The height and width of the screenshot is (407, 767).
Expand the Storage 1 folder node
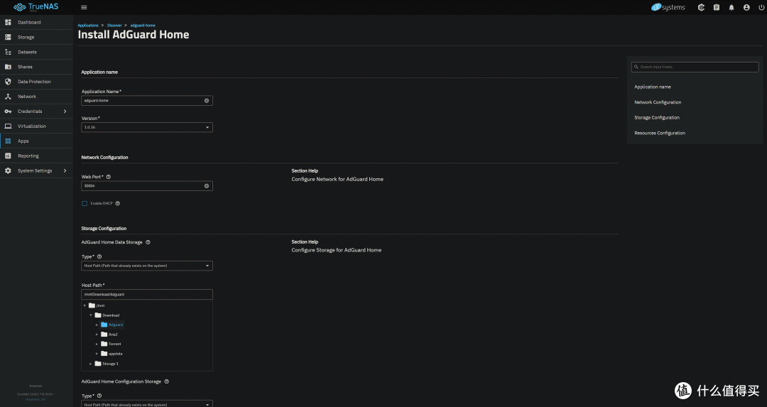click(90, 364)
